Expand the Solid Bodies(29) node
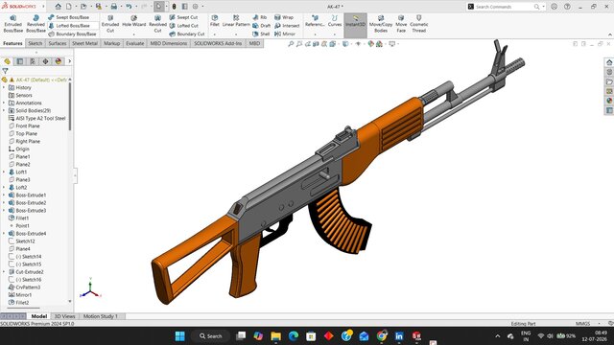Viewport: 614px width, 345px height. (x=4, y=111)
